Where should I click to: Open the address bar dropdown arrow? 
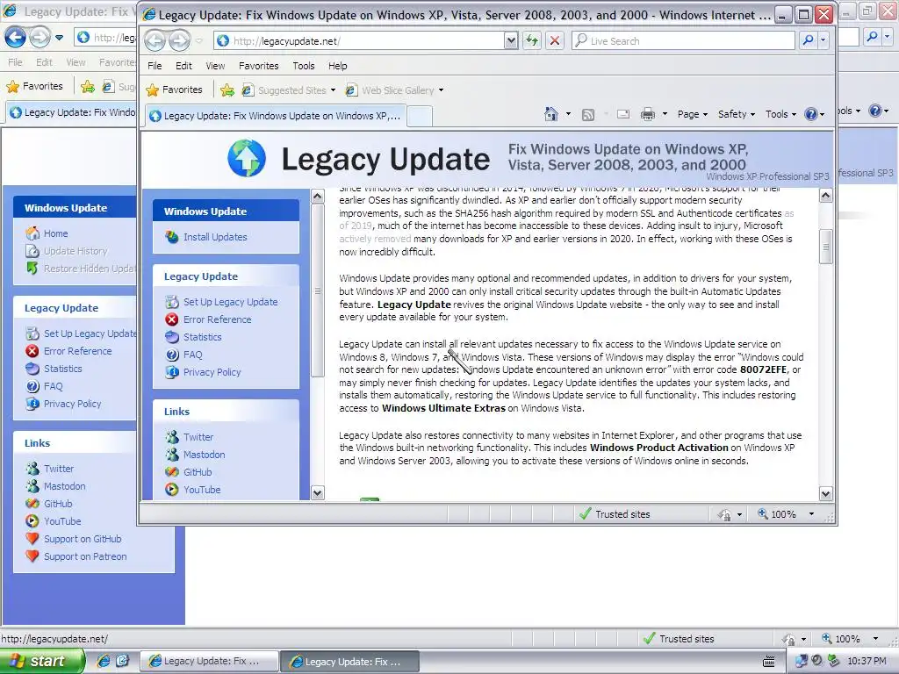510,40
